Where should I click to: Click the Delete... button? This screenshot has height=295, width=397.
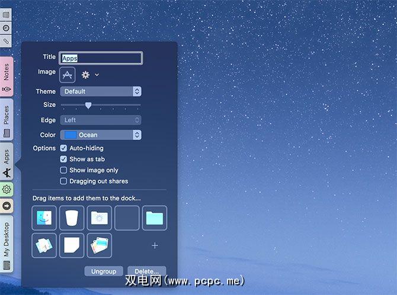pos(147,271)
